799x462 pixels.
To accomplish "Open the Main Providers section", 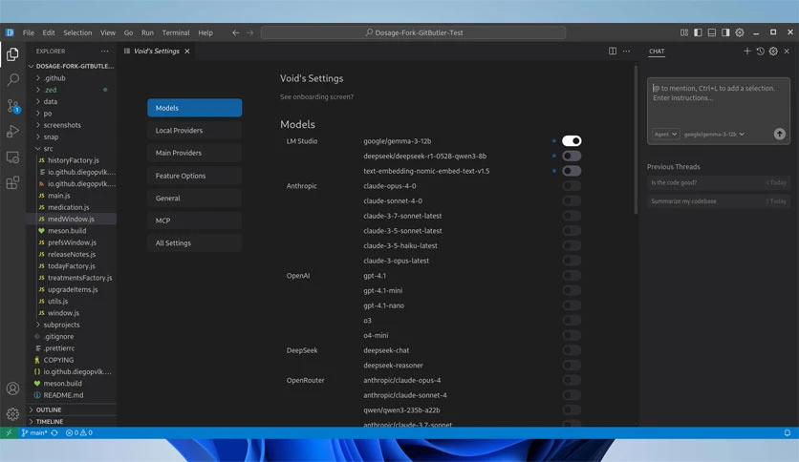I will (195, 153).
